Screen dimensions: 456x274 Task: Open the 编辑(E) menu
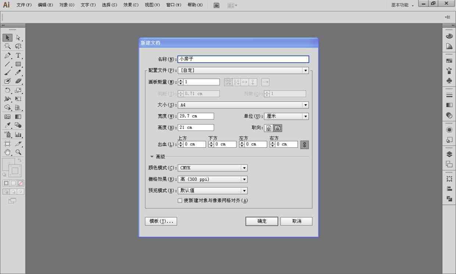coord(45,5)
